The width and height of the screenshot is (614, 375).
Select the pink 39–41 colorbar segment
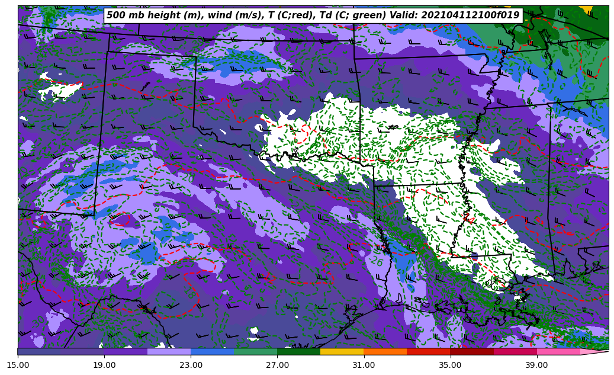pos(558,351)
